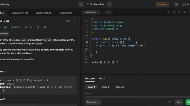Open the alarm clock timer icon
The image size is (190, 106).
click(x=176, y=4)
